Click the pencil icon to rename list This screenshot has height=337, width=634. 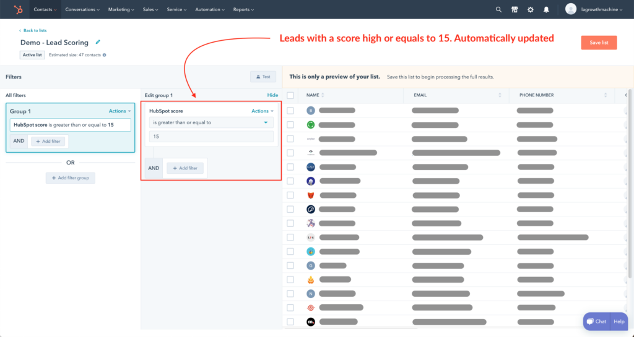pos(98,42)
